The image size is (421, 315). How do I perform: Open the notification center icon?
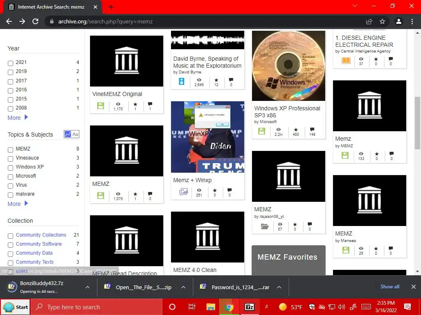tap(407, 307)
